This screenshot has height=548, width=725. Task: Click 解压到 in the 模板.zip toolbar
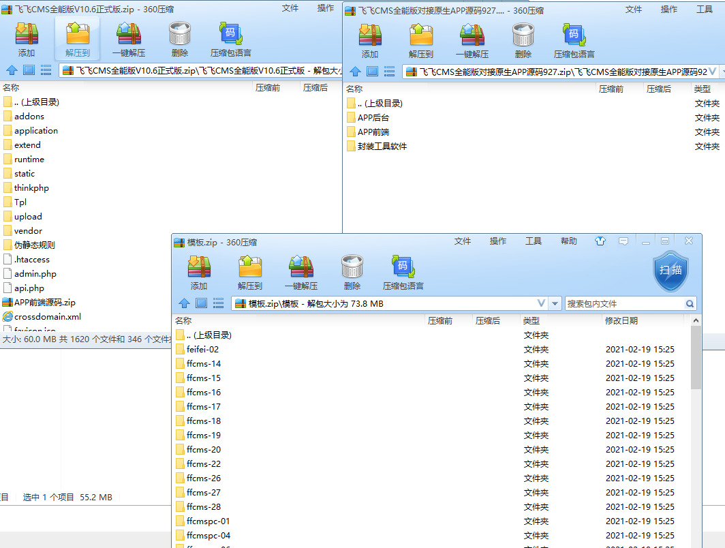pyautogui.click(x=249, y=267)
